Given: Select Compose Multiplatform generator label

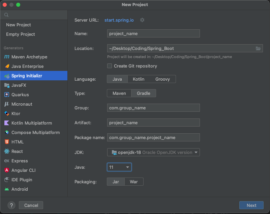Looking at the screenshot, I should (36, 132).
